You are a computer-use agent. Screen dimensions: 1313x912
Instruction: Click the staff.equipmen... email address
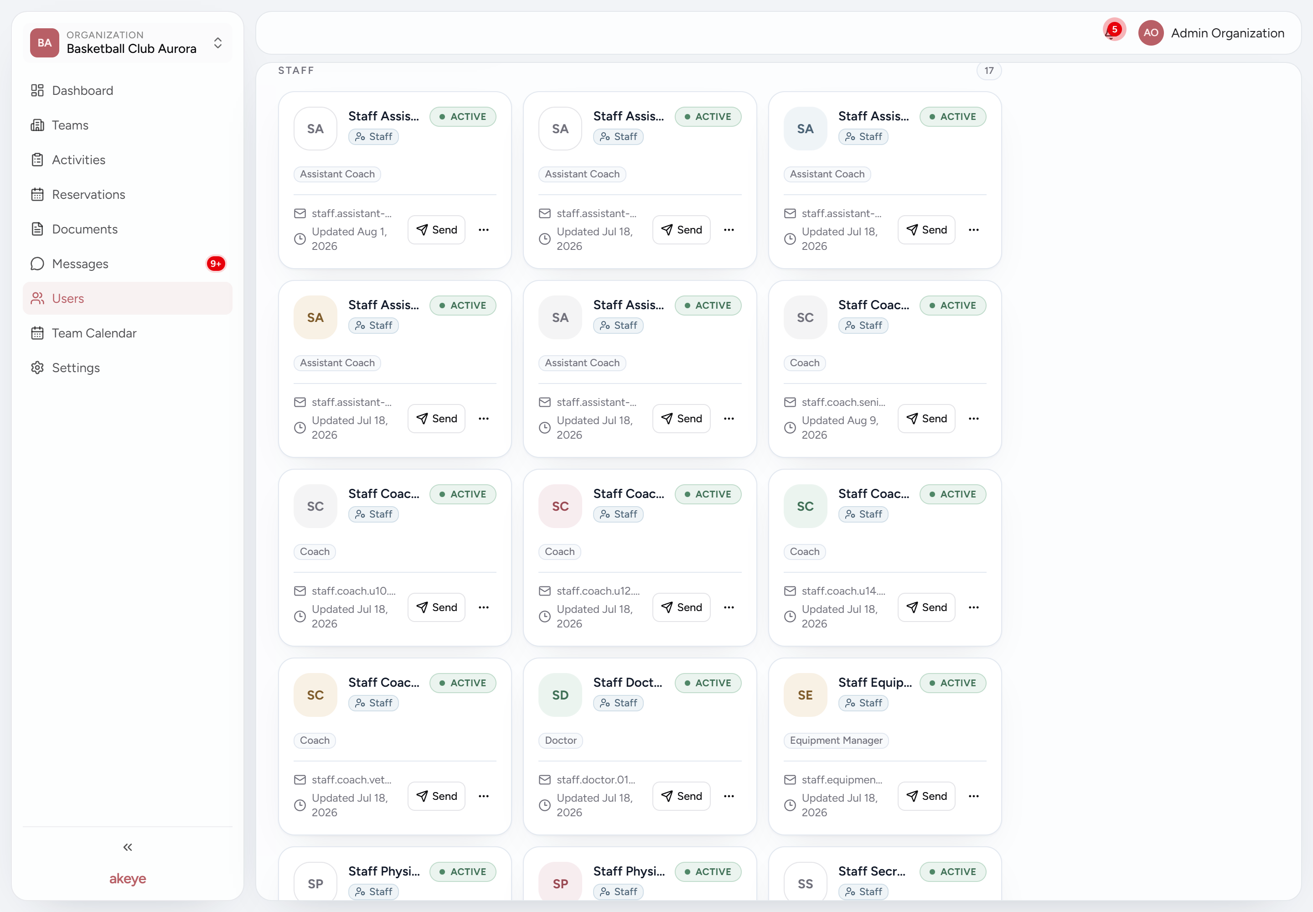click(842, 779)
